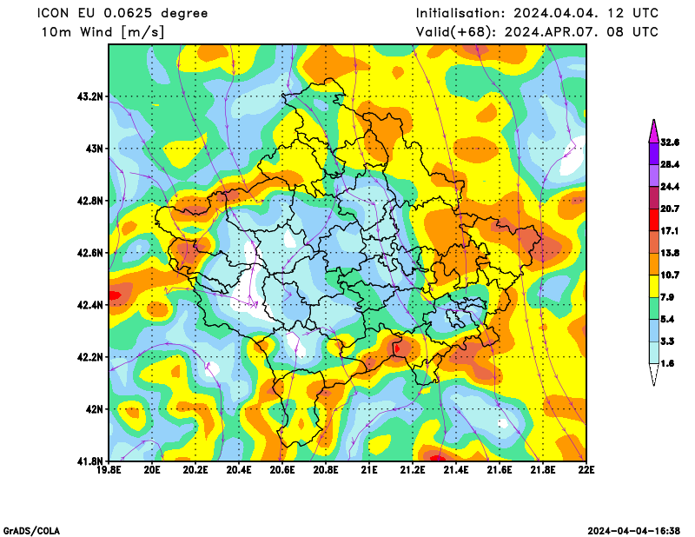Click the 13.8 legend value
This screenshot has width=695, height=537.
pos(670,253)
